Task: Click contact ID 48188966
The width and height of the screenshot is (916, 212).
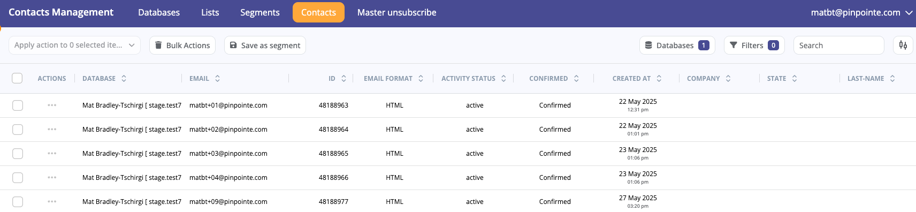Action: [333, 178]
